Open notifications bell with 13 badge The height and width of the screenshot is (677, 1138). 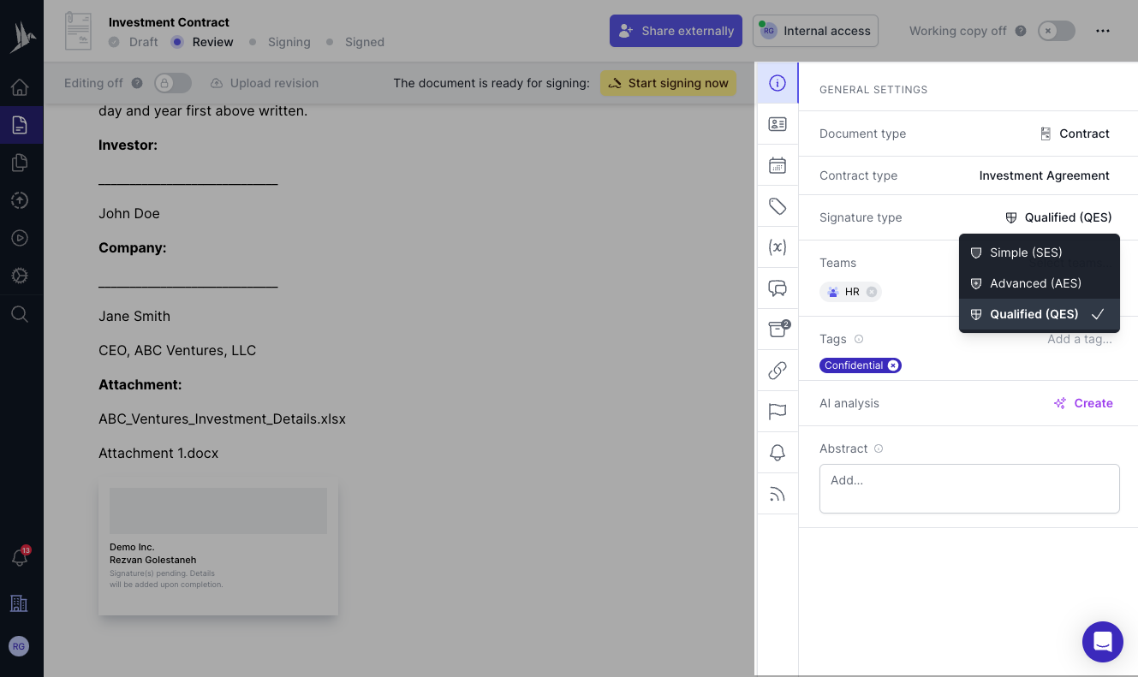coord(20,557)
